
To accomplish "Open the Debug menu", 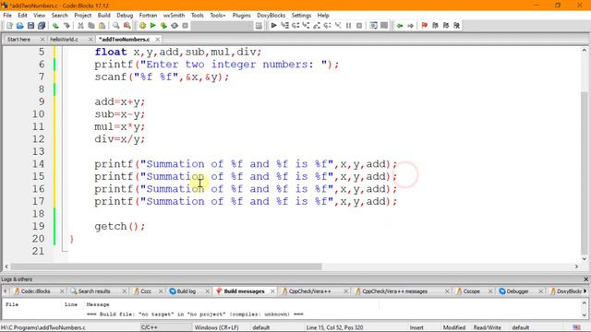I will [125, 16].
